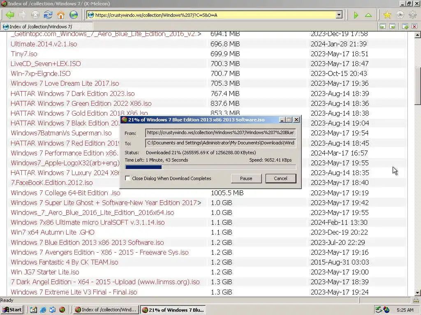Open Windows Fantastic 4 By CK TEAM.iso

(64, 262)
